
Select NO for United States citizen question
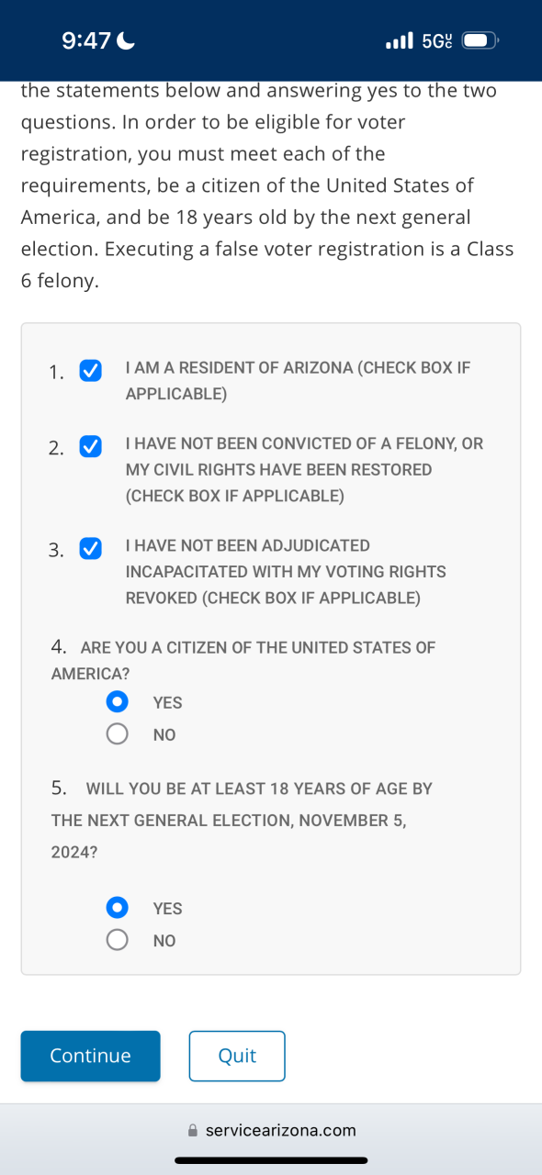pyautogui.click(x=117, y=734)
